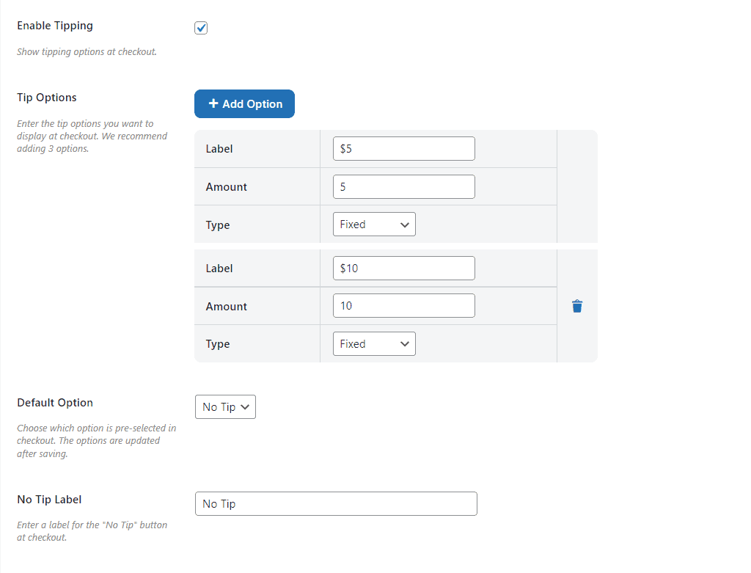Uncheck the Enable Tipping checkbox
Image resolution: width=751 pixels, height=573 pixels.
coord(201,28)
